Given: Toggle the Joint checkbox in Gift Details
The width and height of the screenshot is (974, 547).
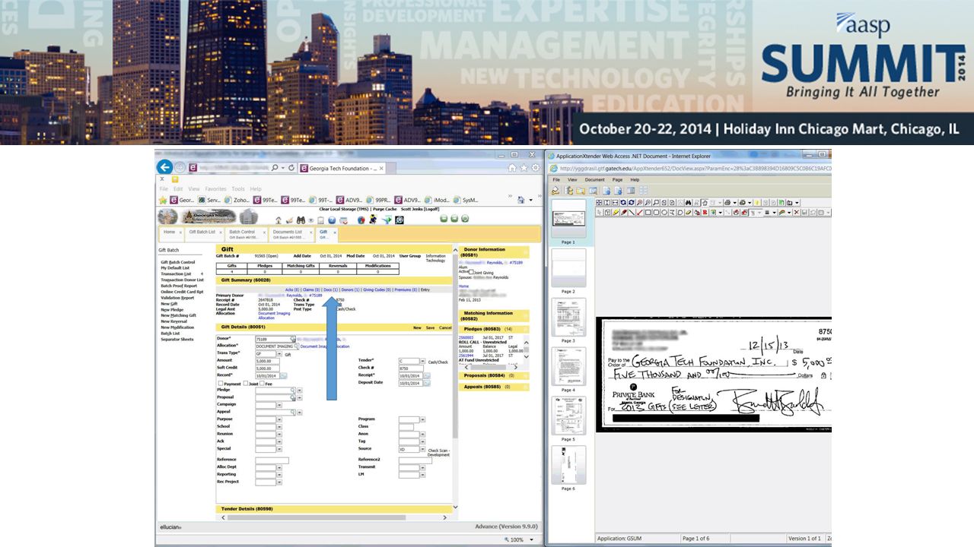Looking at the screenshot, I should pyautogui.click(x=246, y=383).
